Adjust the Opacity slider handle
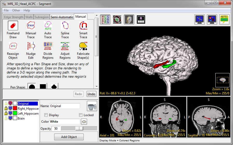This screenshot has width=233, height=145. (x=79, y=128)
